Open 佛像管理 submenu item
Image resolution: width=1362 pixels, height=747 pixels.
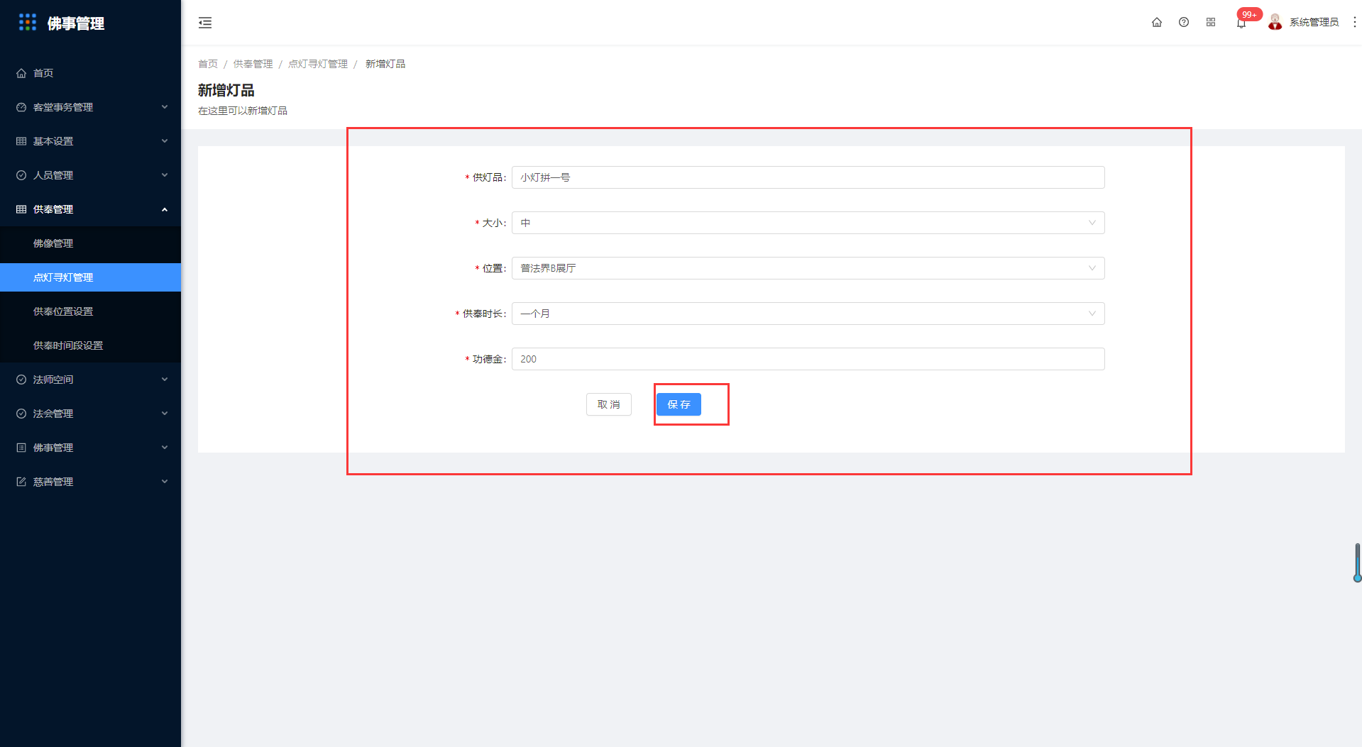90,243
